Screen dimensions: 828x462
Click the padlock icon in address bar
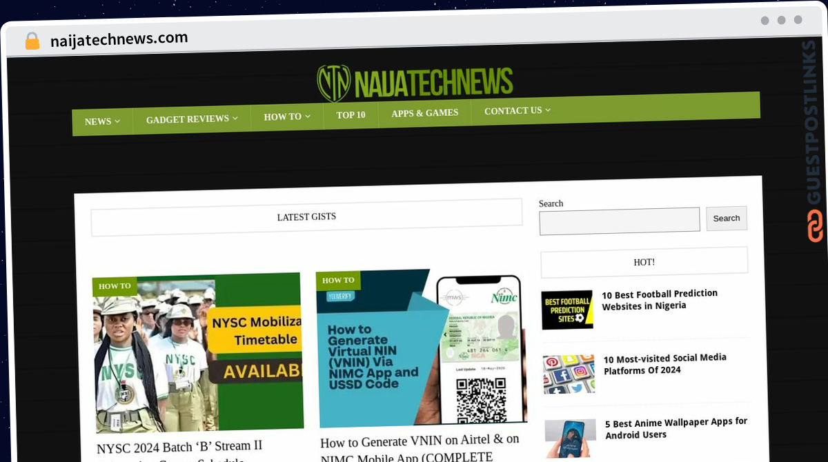pos(32,41)
